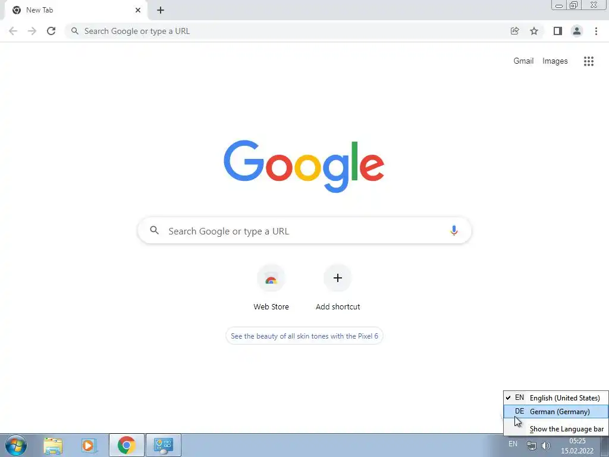
Task: Close the New Tab tab
Action: (138, 10)
